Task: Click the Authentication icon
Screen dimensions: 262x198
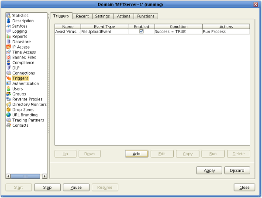Action: click(8, 83)
